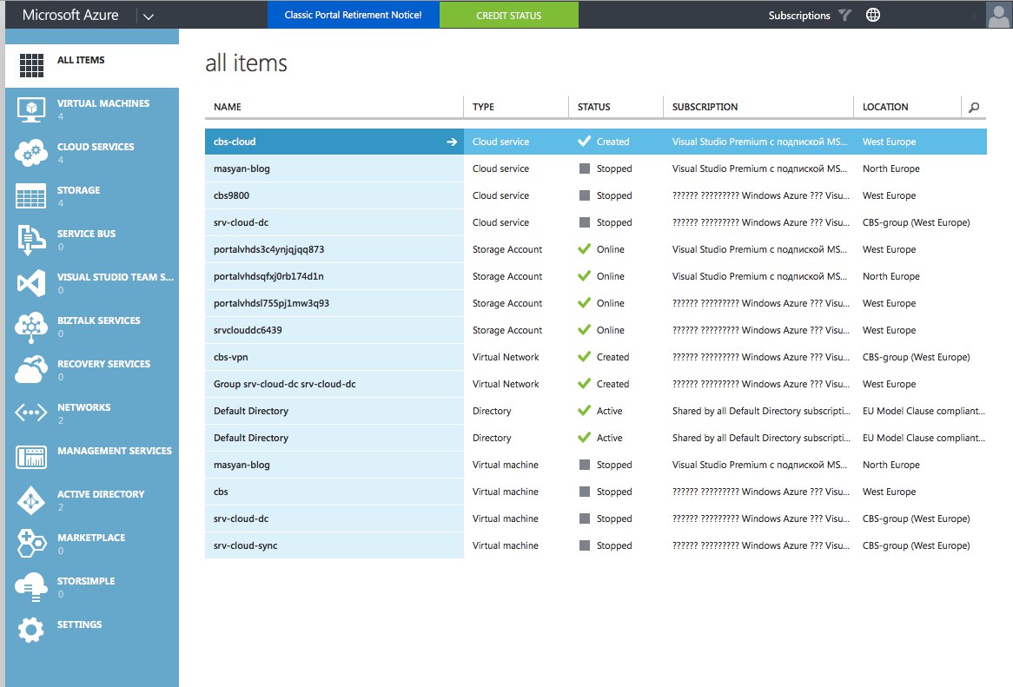Click the globe language icon
This screenshot has width=1013, height=687.
click(x=873, y=15)
